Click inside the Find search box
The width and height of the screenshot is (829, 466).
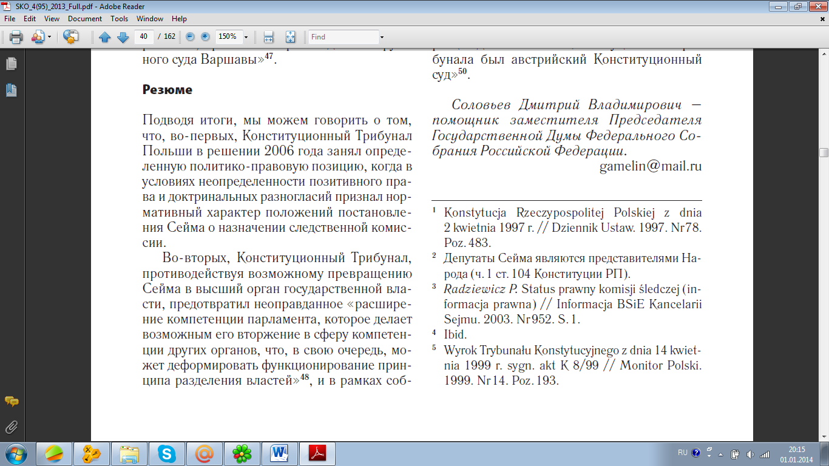(x=343, y=37)
